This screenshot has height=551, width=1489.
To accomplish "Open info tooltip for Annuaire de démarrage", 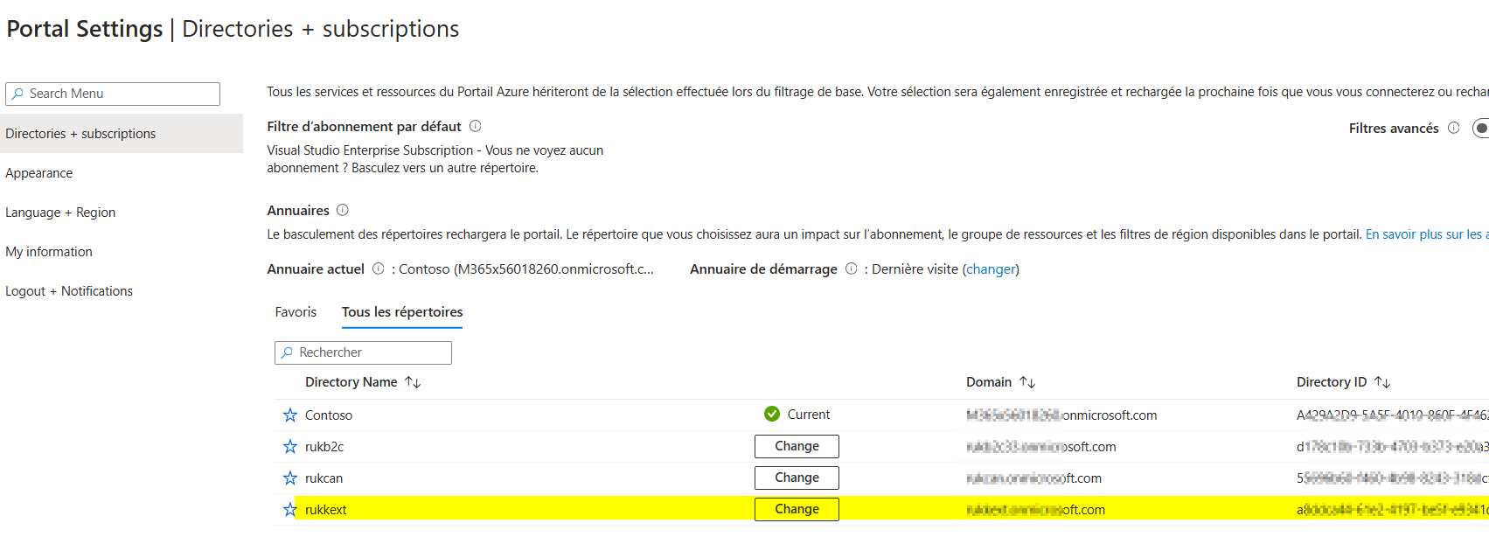I will point(852,269).
